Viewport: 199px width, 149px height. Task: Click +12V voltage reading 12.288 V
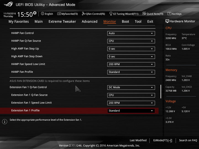tap(170, 111)
